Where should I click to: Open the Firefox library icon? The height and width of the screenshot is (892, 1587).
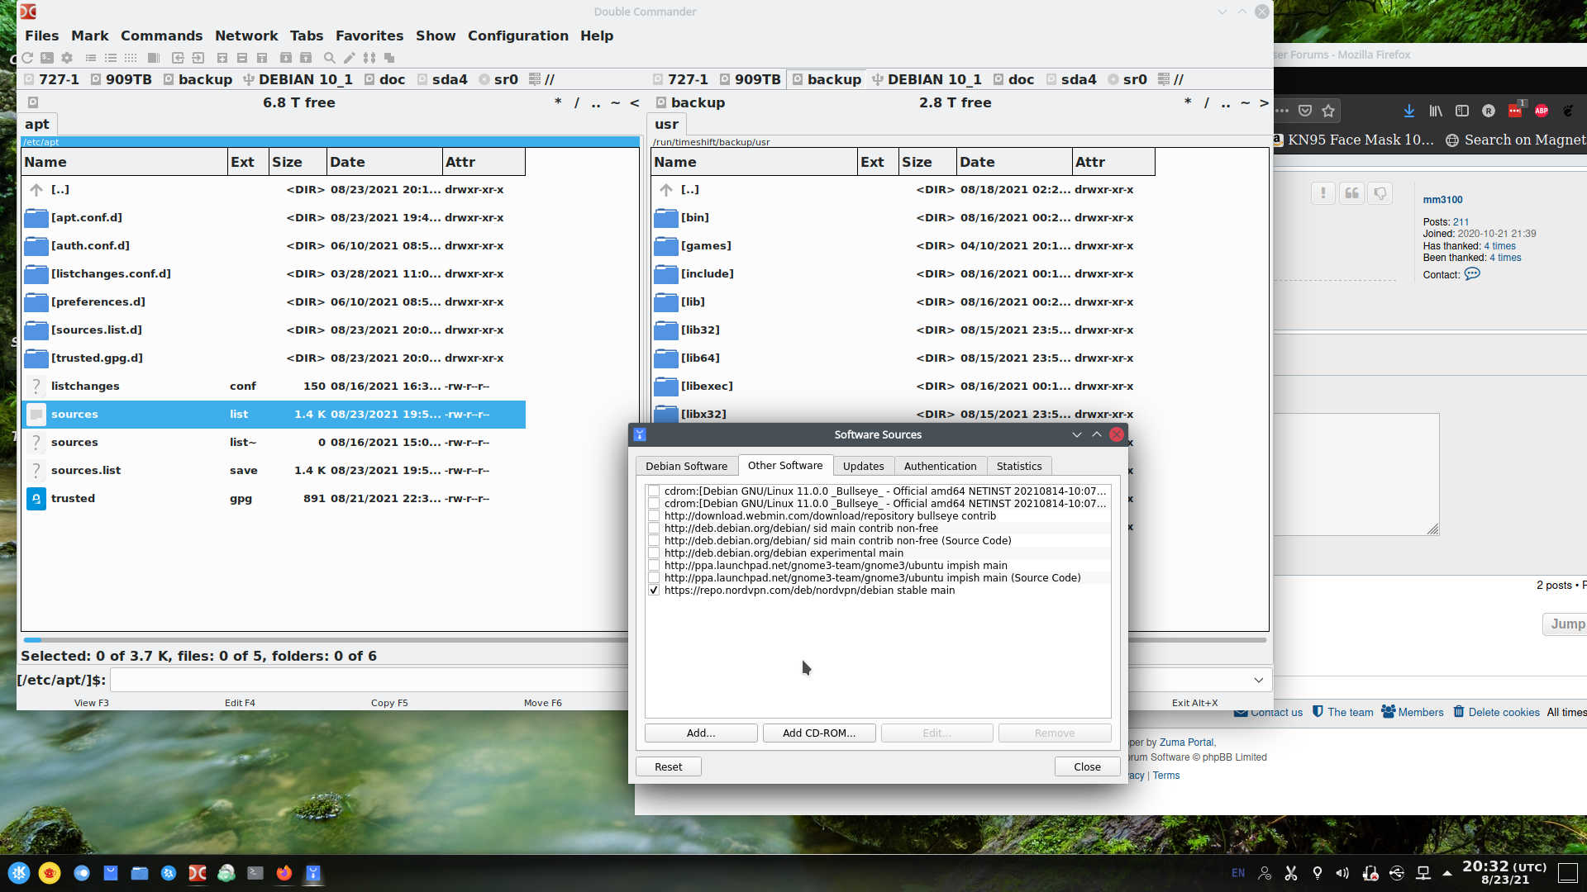point(1436,111)
